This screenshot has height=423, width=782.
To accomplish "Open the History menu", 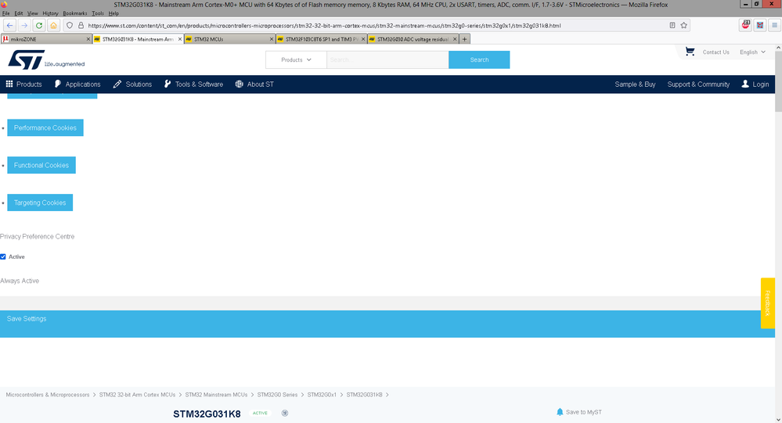I will coord(50,13).
